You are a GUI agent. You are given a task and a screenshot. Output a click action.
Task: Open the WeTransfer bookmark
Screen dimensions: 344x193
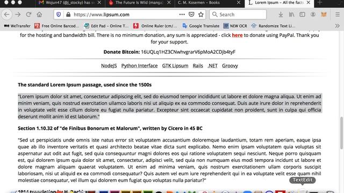[x=17, y=26]
